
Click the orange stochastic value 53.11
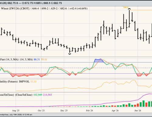pyautogui.click(x=44, y=60)
